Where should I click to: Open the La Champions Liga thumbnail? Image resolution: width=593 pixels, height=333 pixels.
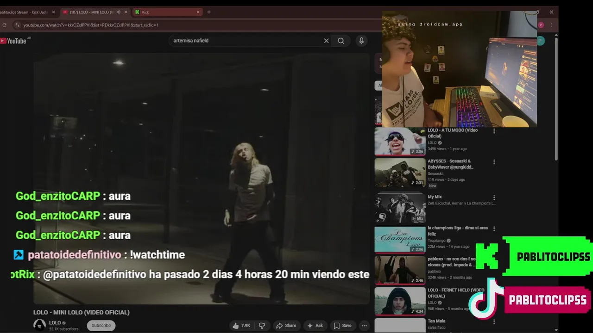[400, 239]
